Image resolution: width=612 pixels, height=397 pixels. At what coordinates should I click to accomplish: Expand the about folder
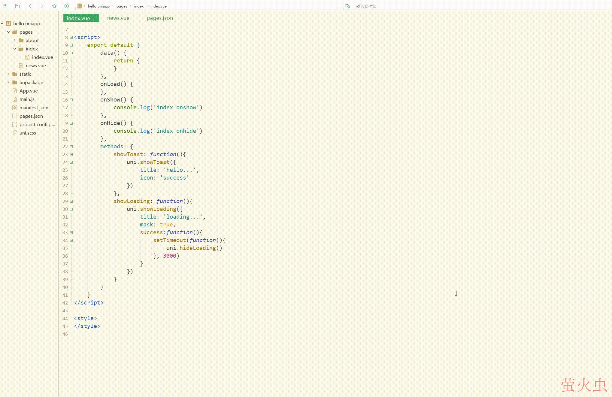15,40
